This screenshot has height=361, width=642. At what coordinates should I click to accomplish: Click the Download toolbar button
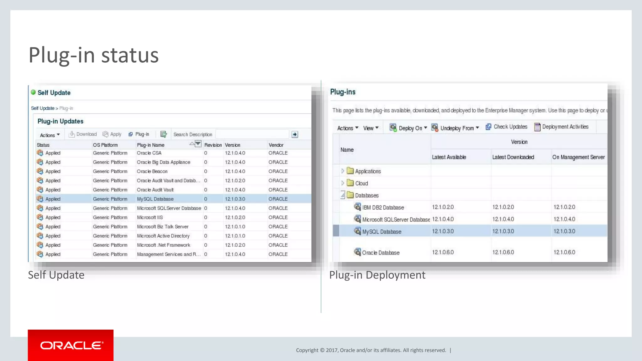coord(83,134)
